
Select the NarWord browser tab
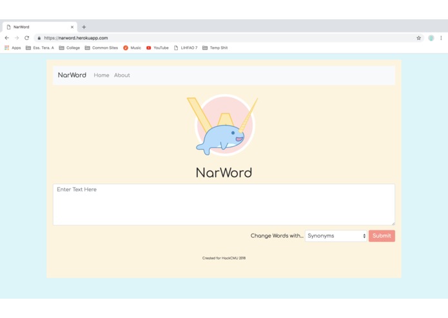[x=40, y=27]
